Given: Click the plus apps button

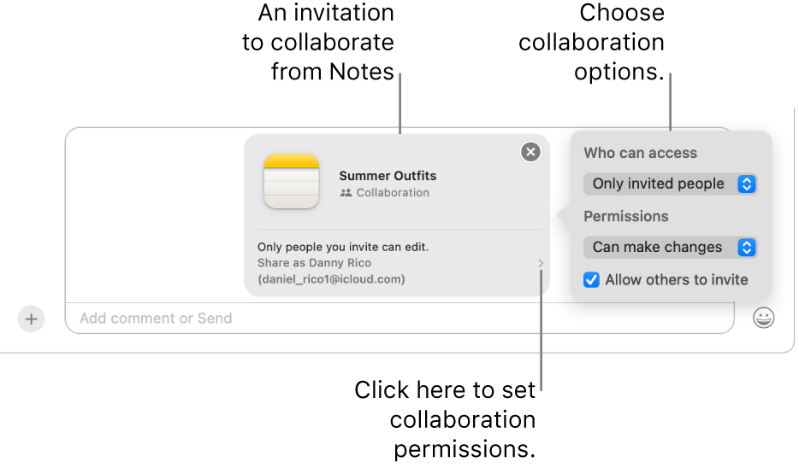Looking at the screenshot, I should (31, 319).
